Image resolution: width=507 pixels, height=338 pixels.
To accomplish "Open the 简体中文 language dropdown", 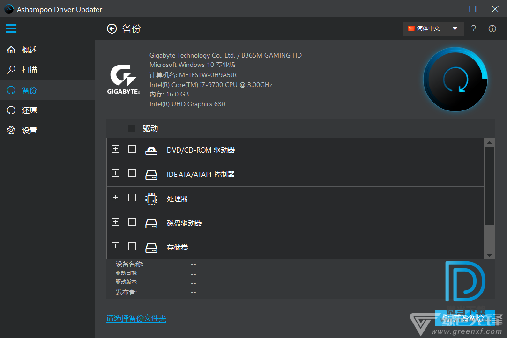I will click(x=433, y=29).
